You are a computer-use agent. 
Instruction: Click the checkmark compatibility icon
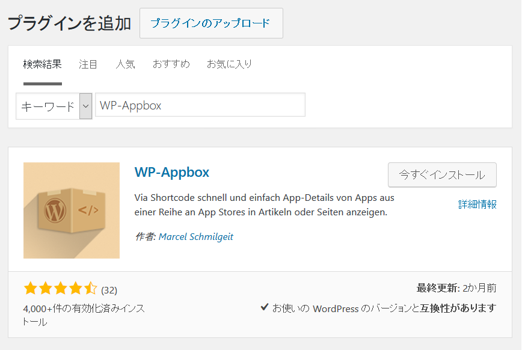pyautogui.click(x=263, y=308)
